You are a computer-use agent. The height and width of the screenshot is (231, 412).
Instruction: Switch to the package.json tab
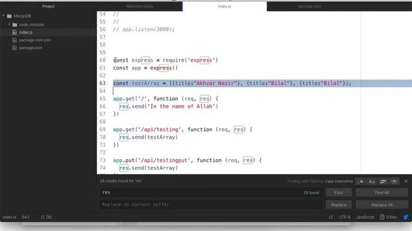tap(309, 6)
